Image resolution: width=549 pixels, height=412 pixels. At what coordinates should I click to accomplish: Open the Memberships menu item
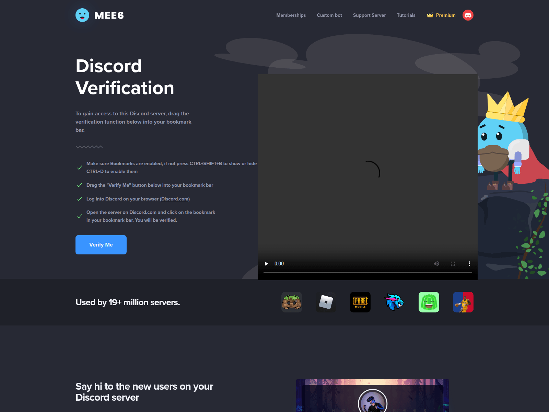(291, 15)
